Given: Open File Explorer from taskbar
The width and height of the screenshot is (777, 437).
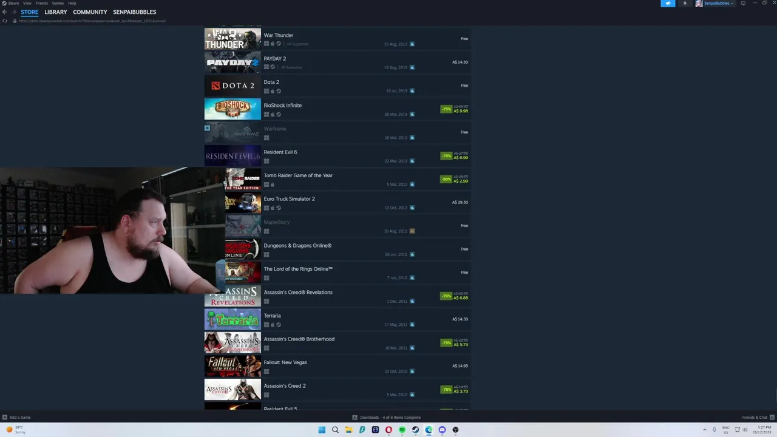Looking at the screenshot, I should (348, 430).
